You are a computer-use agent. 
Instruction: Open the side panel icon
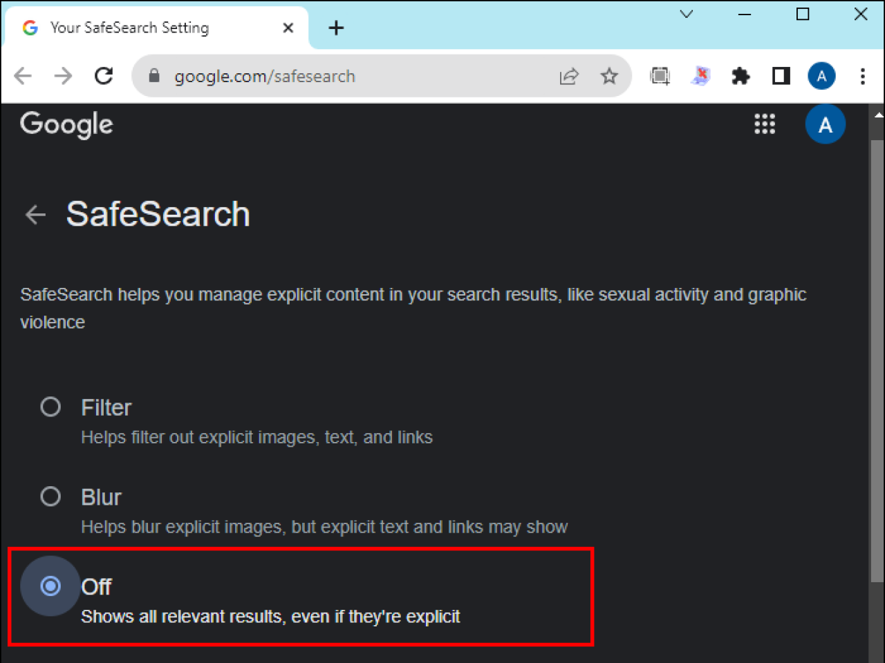coord(780,76)
